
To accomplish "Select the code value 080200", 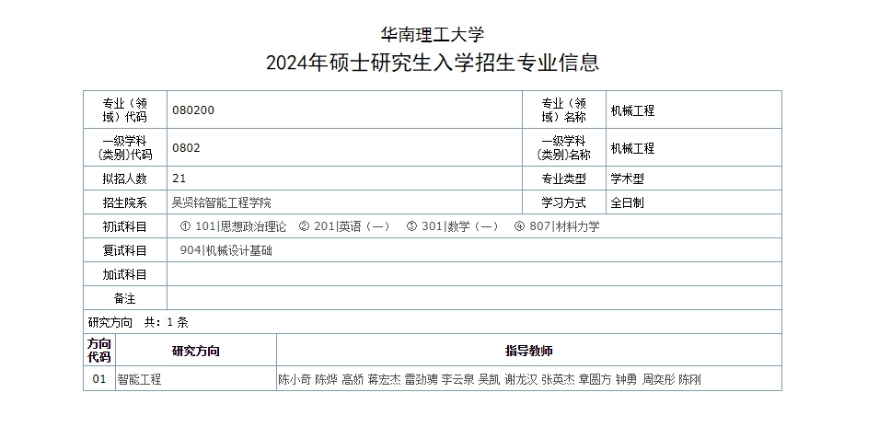I will click(193, 110).
